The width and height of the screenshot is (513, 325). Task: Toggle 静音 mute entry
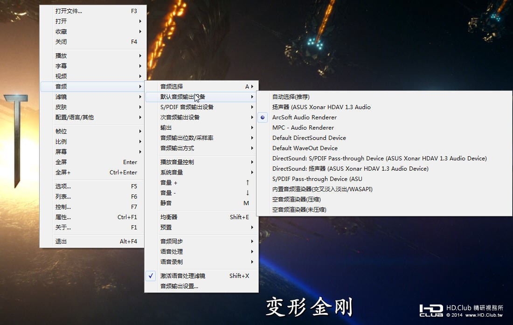[201, 203]
